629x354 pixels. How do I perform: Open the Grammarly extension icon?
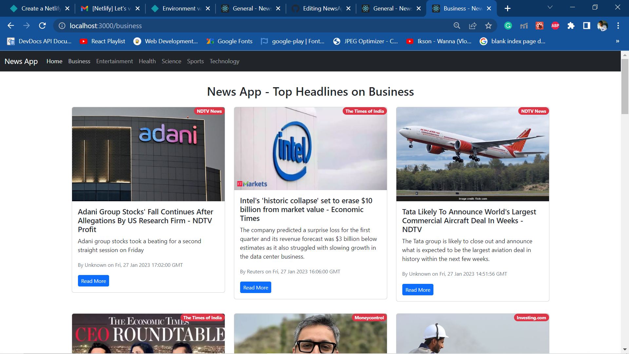pos(508,26)
